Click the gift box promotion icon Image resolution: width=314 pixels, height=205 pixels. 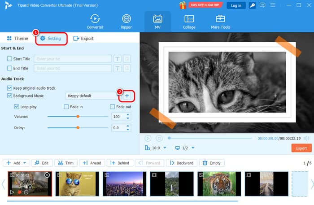(x=183, y=5)
